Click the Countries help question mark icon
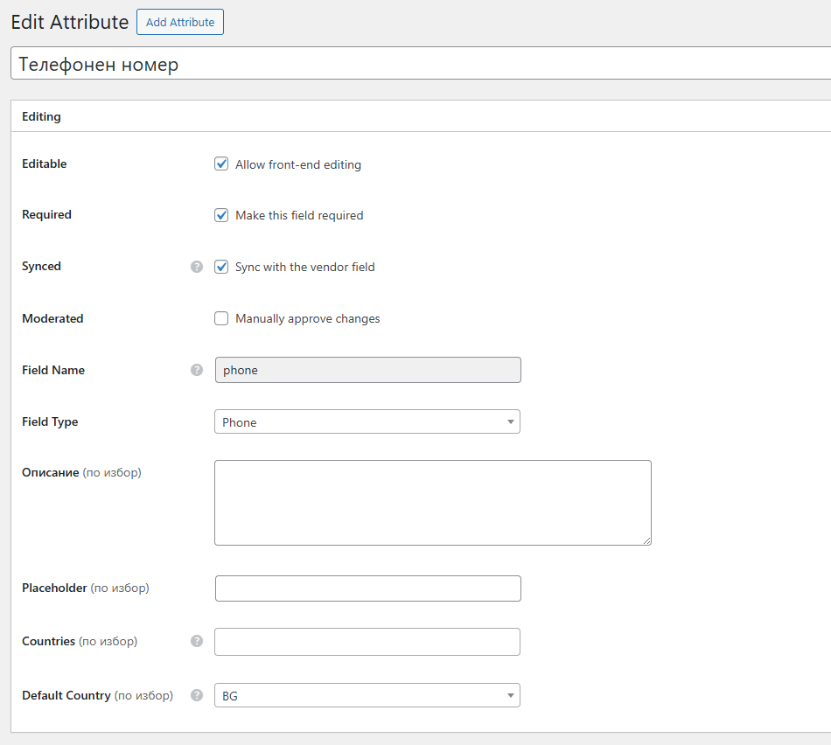 197,641
